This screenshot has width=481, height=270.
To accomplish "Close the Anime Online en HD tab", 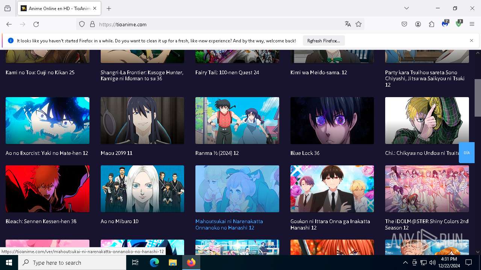I will [x=95, y=8].
